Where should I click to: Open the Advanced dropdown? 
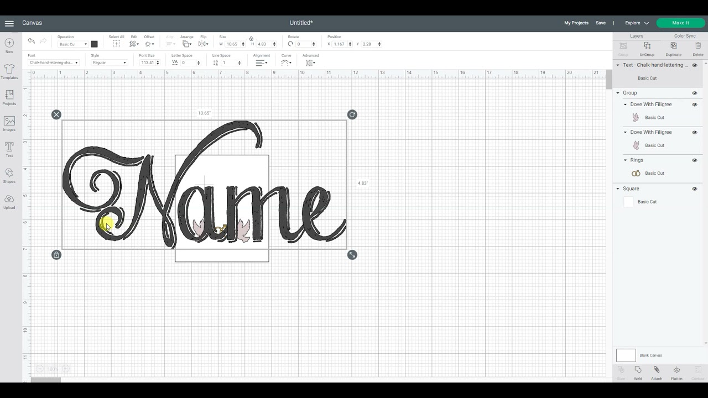pos(310,63)
